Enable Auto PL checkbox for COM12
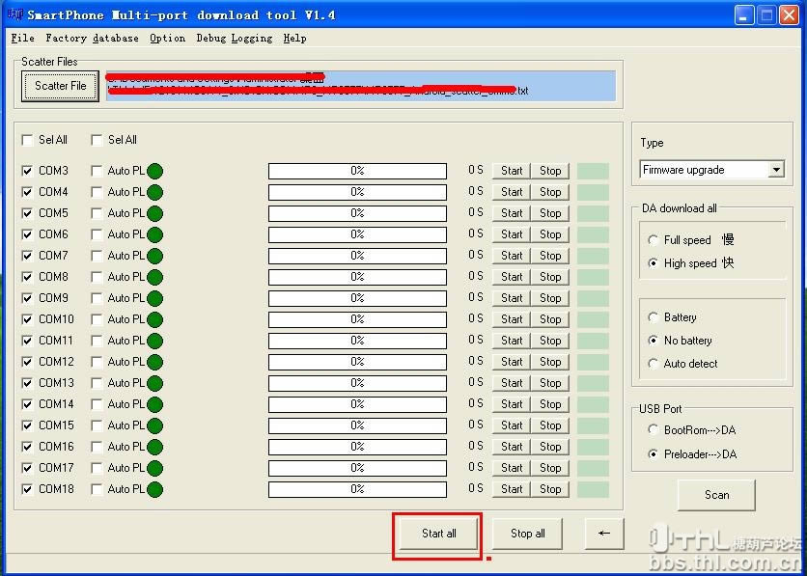This screenshot has height=576, width=807. click(x=97, y=362)
